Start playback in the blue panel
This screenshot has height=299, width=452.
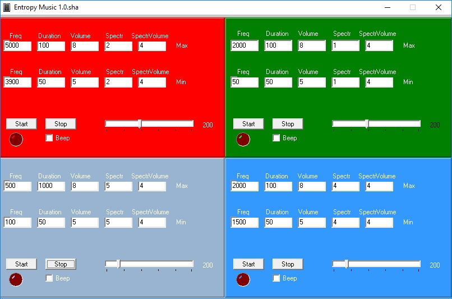tap(248, 264)
